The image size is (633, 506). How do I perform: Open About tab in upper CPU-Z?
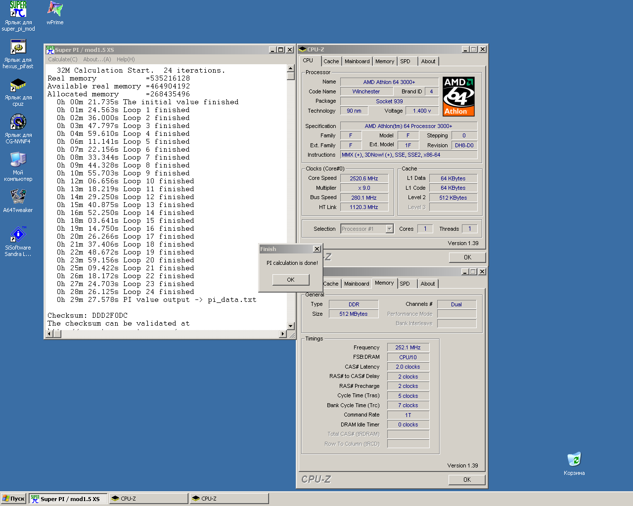point(428,61)
